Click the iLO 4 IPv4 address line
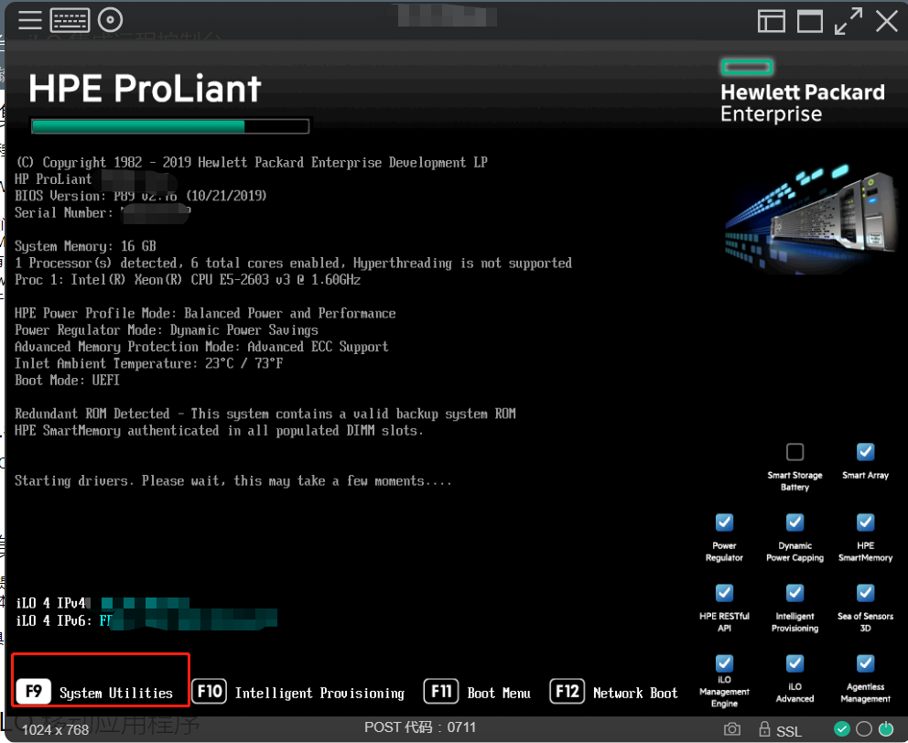The height and width of the screenshot is (743, 908). tap(102, 603)
